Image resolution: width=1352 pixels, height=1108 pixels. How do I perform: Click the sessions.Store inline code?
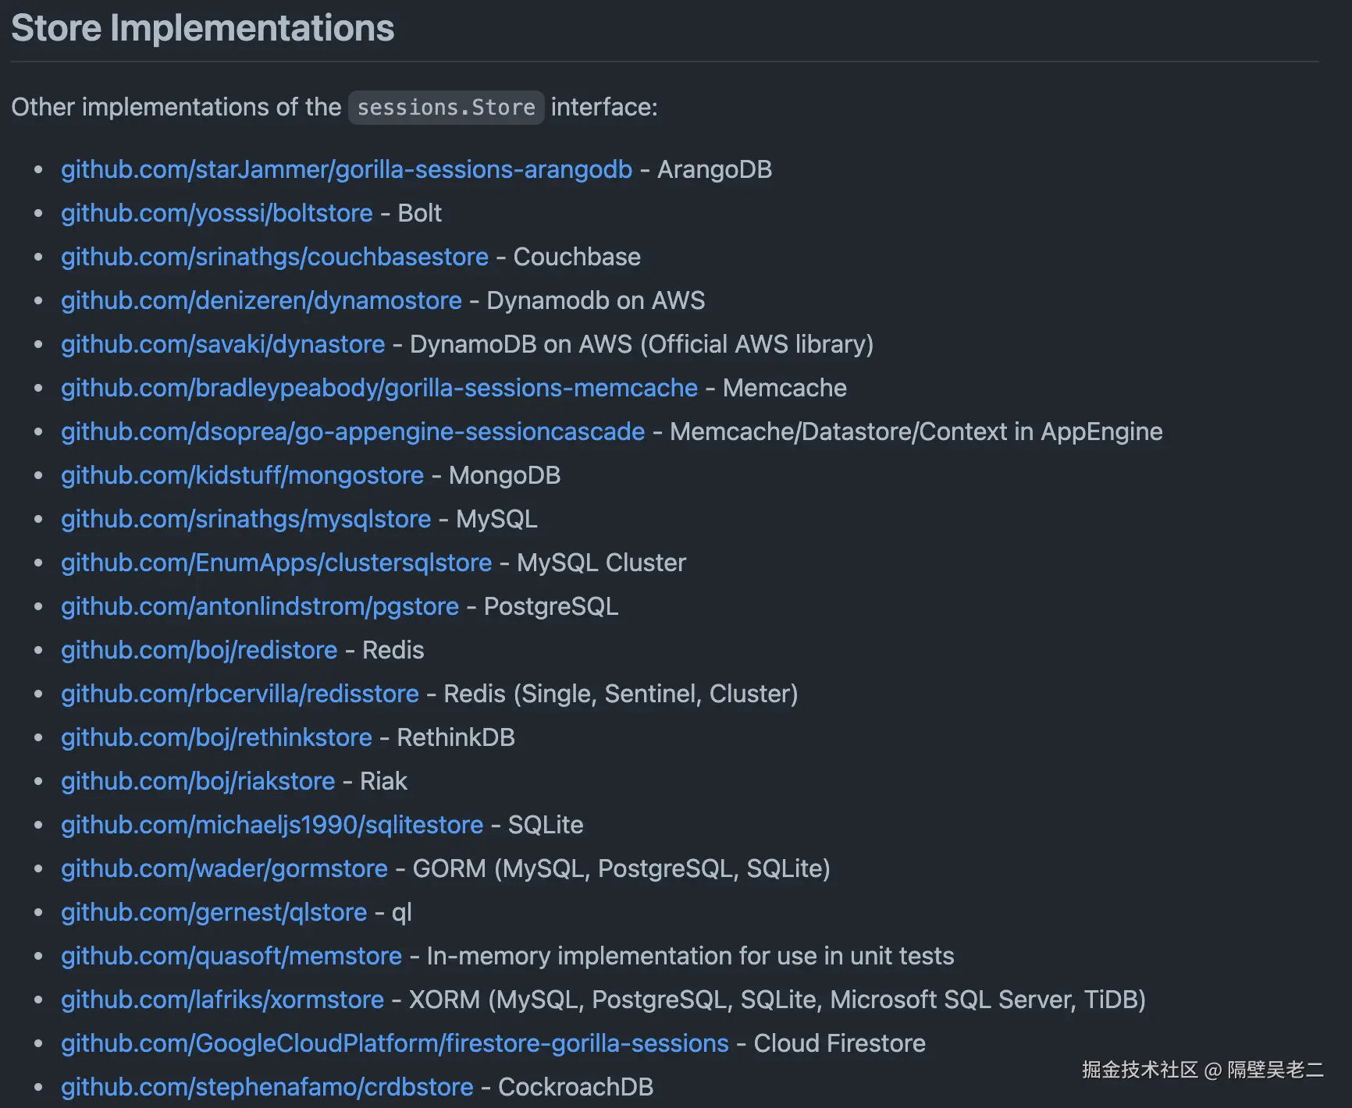coord(446,107)
